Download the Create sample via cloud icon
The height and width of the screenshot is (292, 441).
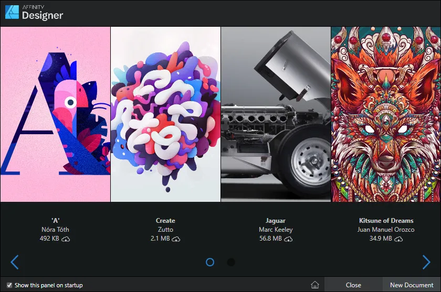[176, 239]
